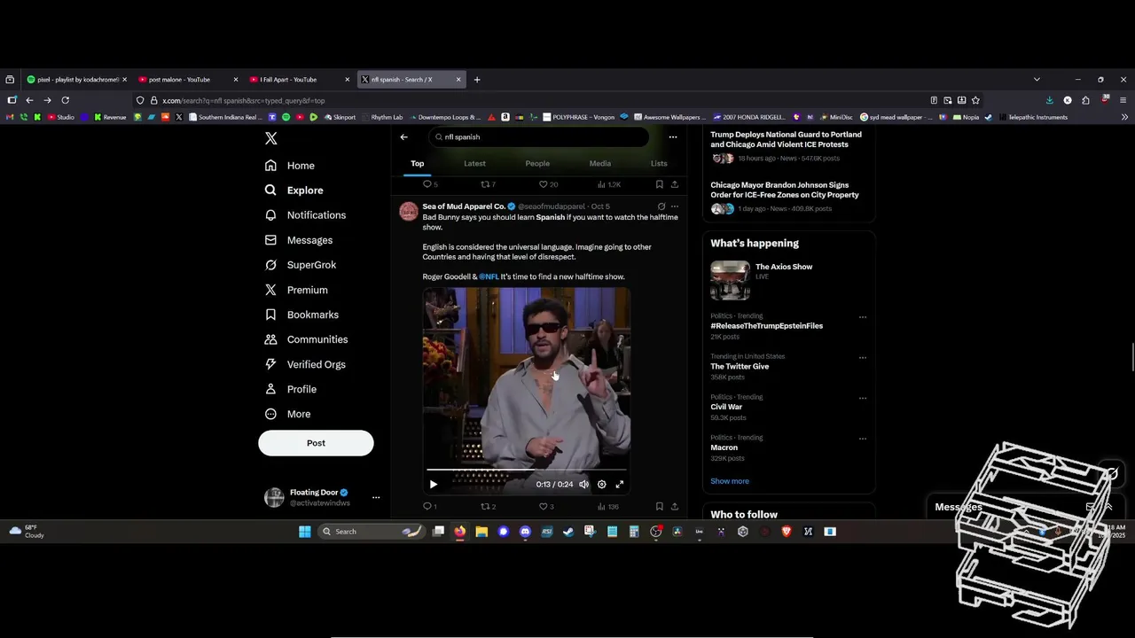Open more options for #ReleaseTheTrumpEpsteinFiles trend
This screenshot has height=638, width=1135.
pyautogui.click(x=863, y=317)
